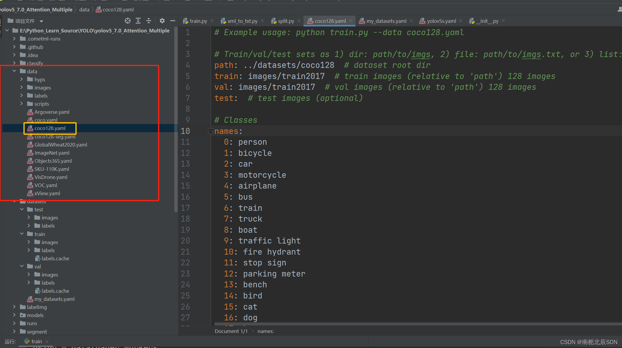Open GlobalWheat2020.yaml file
Image resolution: width=622 pixels, height=348 pixels.
(x=61, y=145)
